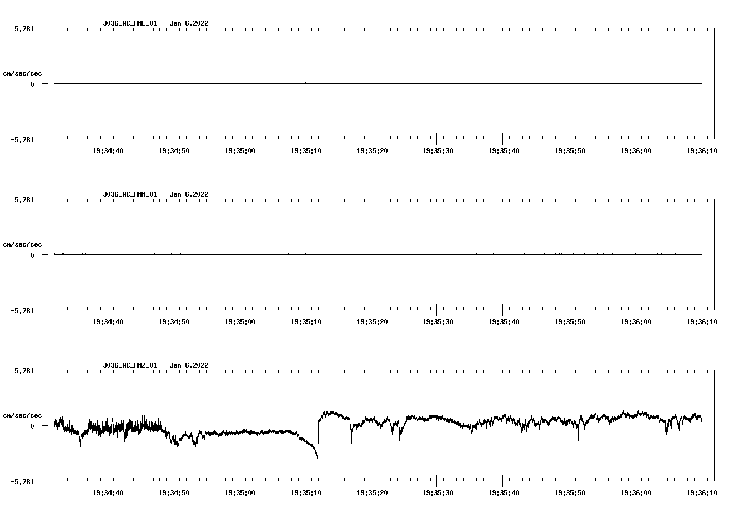Click the 19:36:00 time label under HNE plot

[636, 151]
